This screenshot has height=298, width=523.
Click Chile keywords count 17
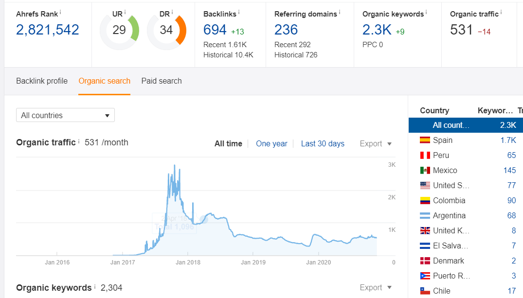[512, 291]
